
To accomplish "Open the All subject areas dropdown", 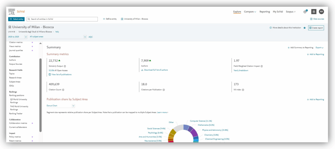I will pos(58,37).
